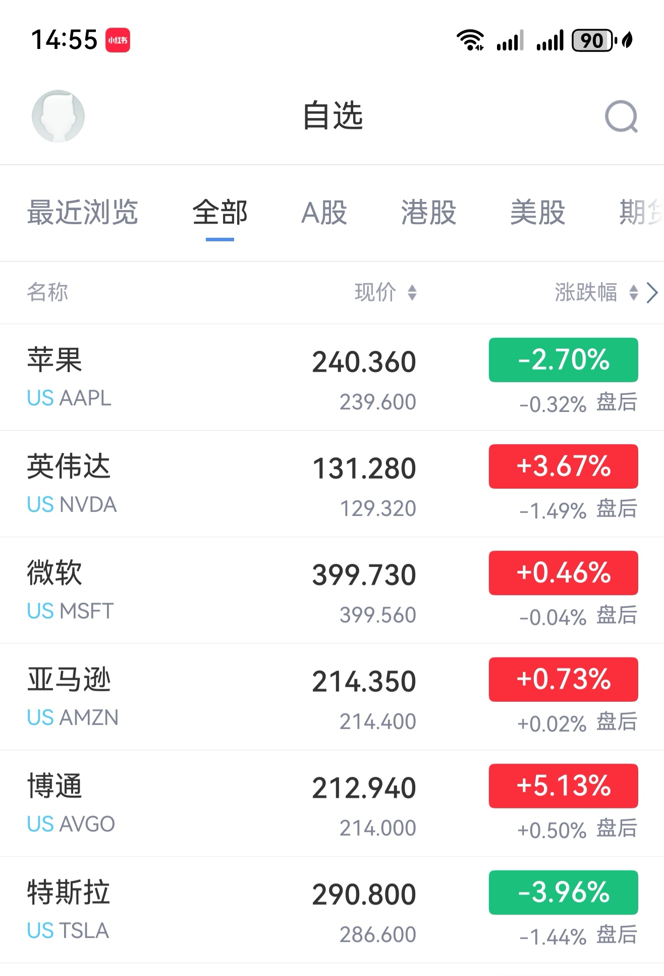Screen dimensions: 664x976
Task: Tap the Wi-Fi status icon
Action: pos(470,40)
